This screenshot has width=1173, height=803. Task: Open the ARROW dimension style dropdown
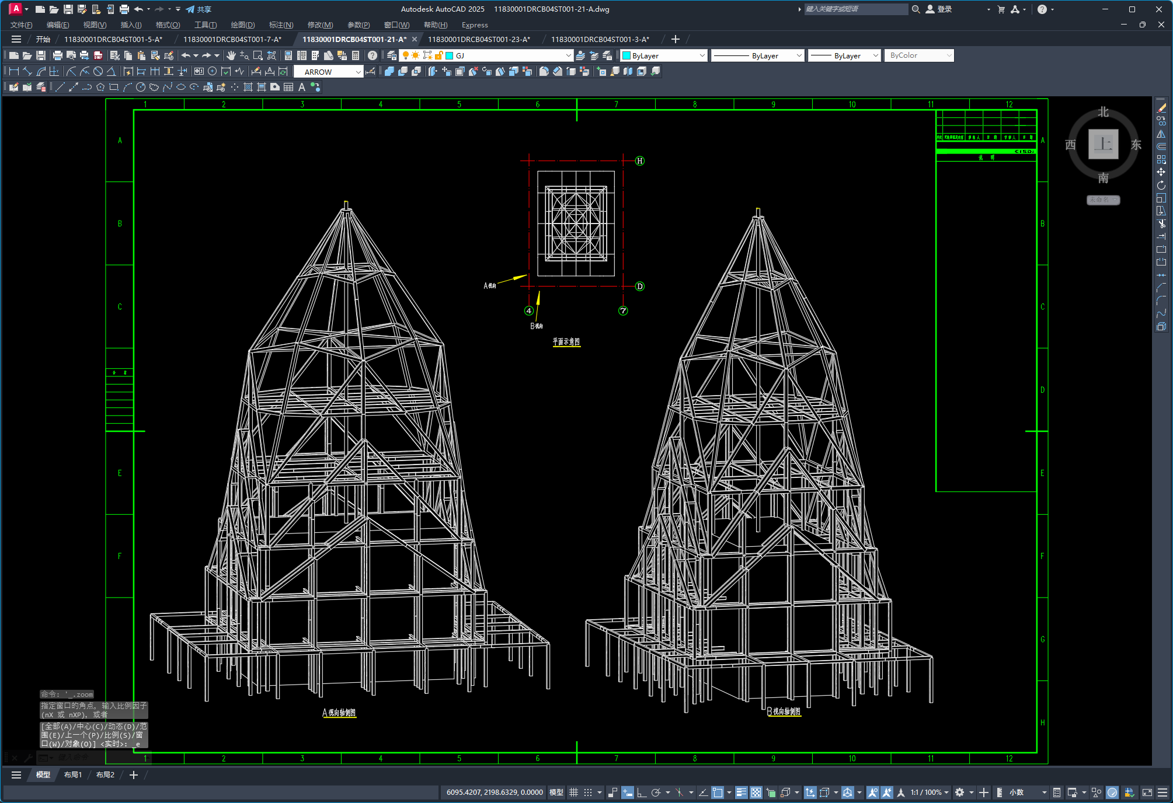(358, 72)
